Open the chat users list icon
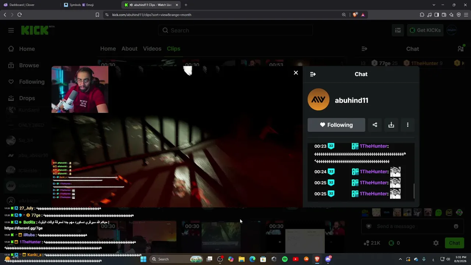 (460, 49)
